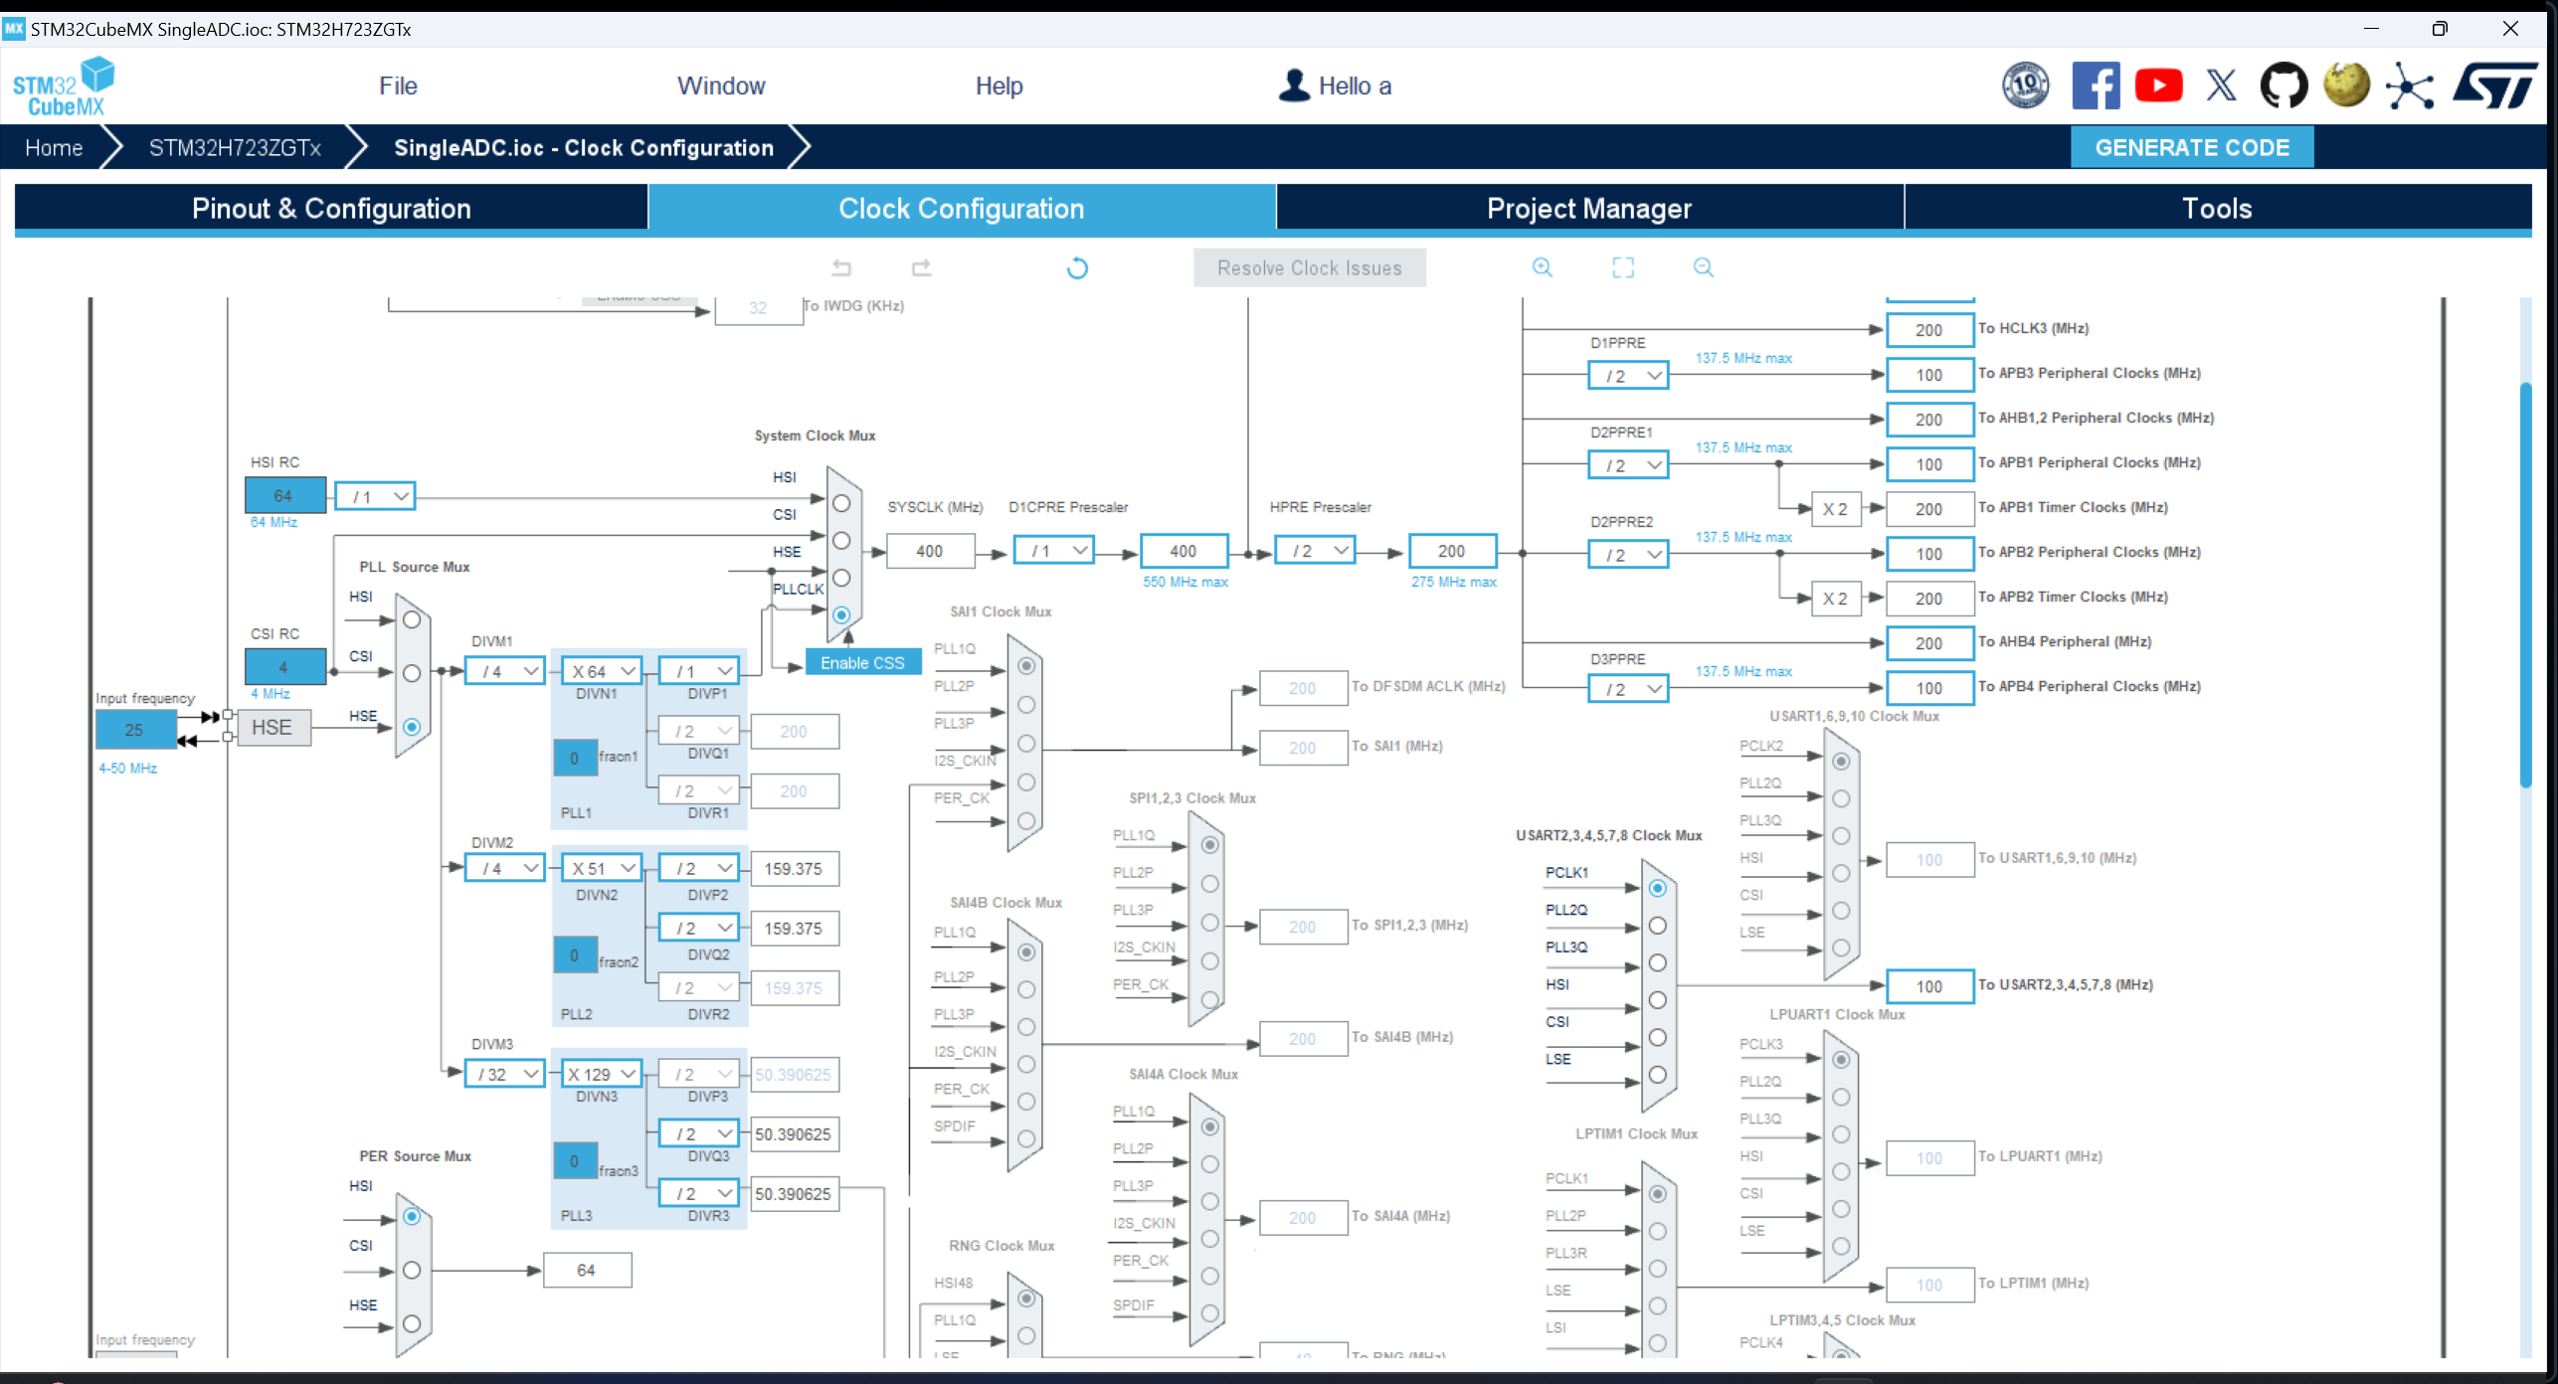Open the DIVN1 X 64 multiplier dropdown
Image resolution: width=2558 pixels, height=1384 pixels.
coord(603,671)
